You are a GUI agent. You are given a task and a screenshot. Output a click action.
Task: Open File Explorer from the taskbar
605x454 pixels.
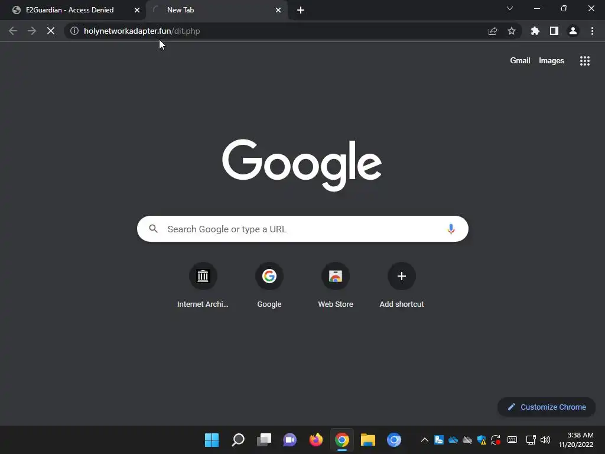(367, 440)
